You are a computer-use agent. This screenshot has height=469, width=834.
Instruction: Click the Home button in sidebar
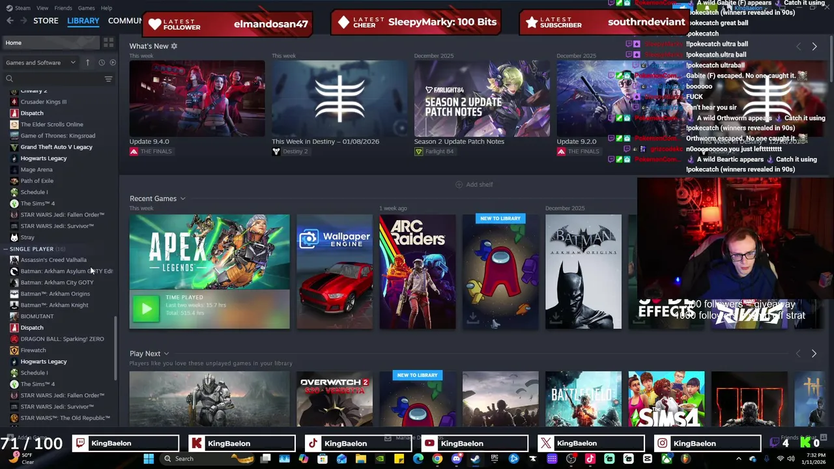click(51, 42)
